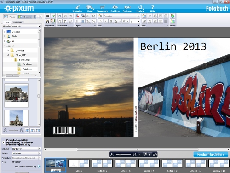
Task: Open the Einband Hardcover dropdown
Action: pyautogui.click(x=26, y=149)
